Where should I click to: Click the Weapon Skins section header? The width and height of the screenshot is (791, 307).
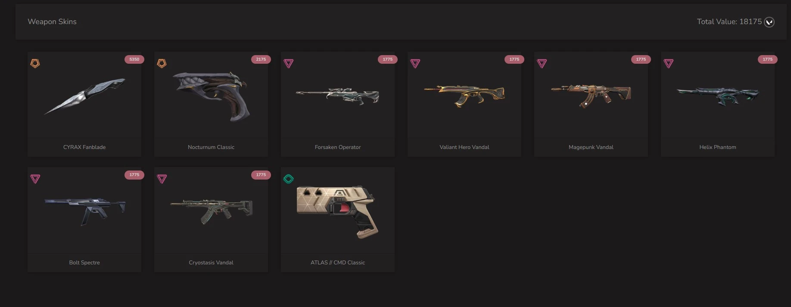click(x=52, y=22)
